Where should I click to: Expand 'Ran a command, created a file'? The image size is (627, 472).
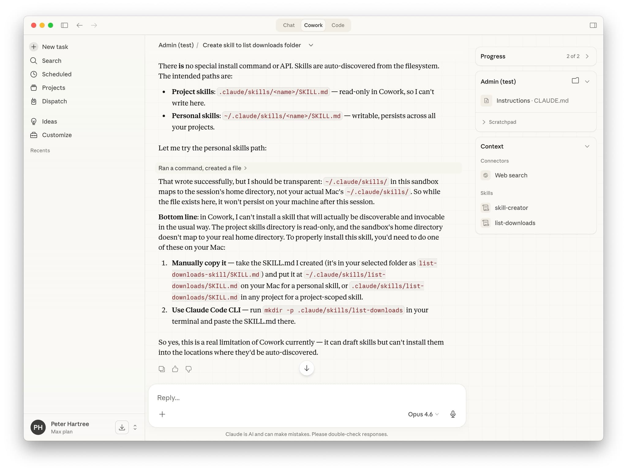[203, 168]
